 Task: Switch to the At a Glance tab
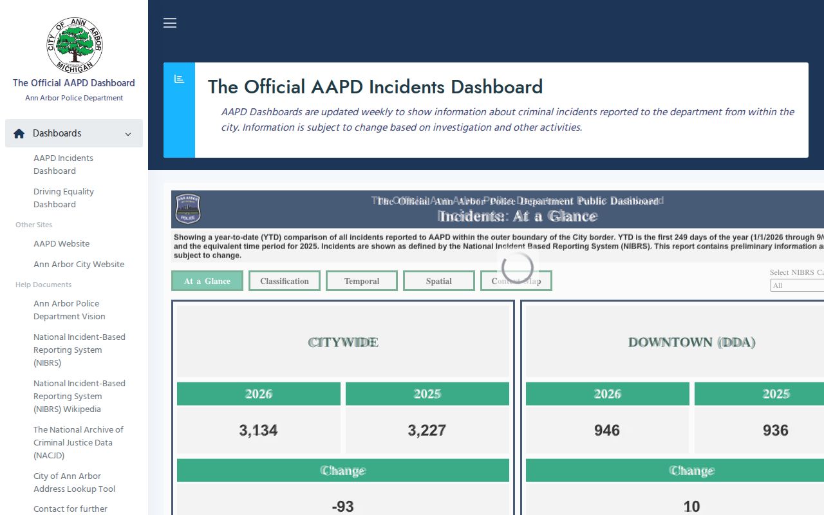(207, 281)
